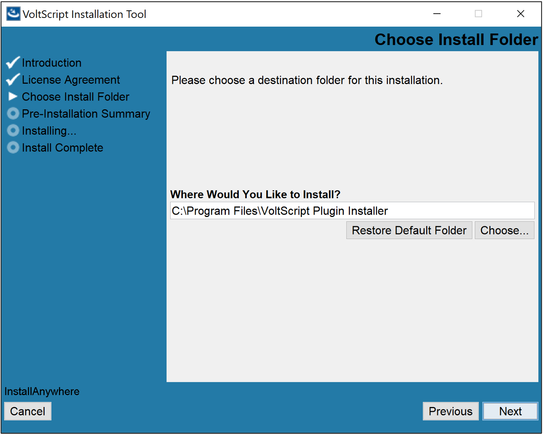Select the License Agreement step label
Image resolution: width=543 pixels, height=434 pixels.
[71, 80]
